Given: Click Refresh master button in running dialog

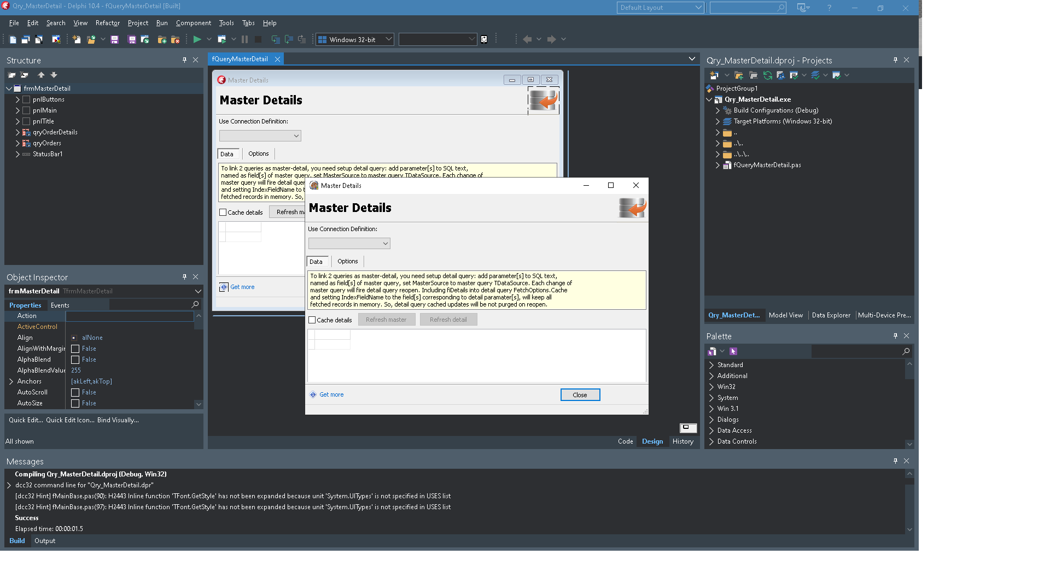Looking at the screenshot, I should coord(387,320).
